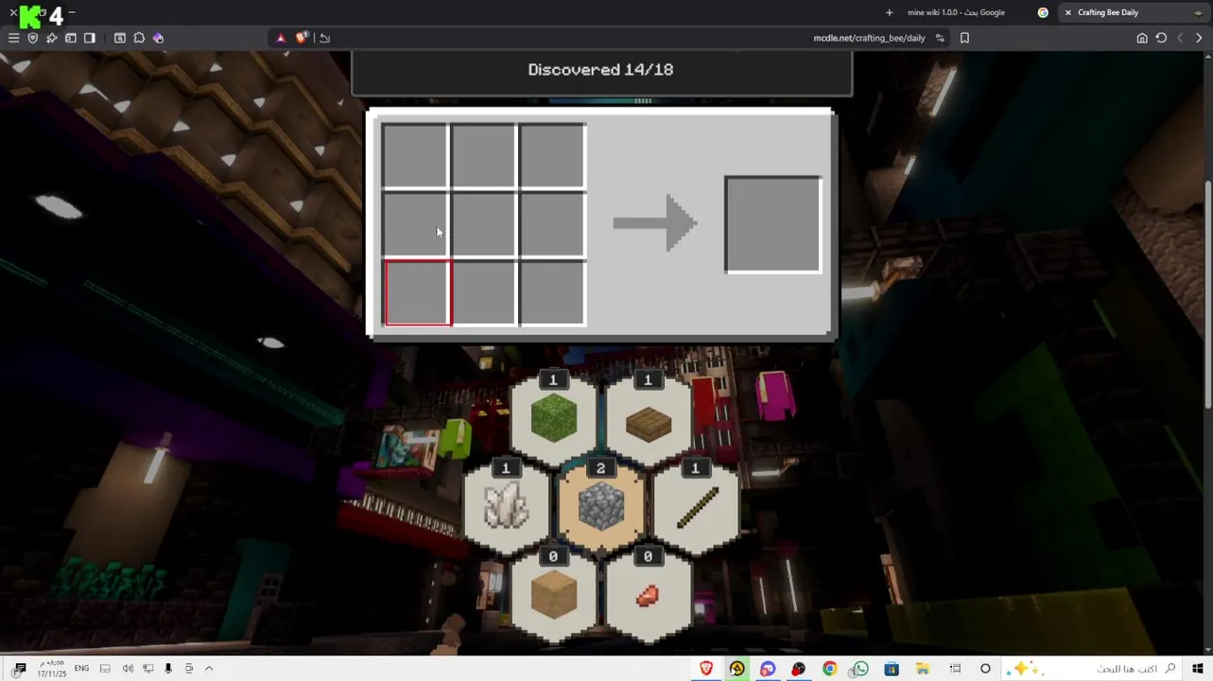Click the top-middle crafting grid slot
Screen dimensions: 1213x681
pos(484,156)
